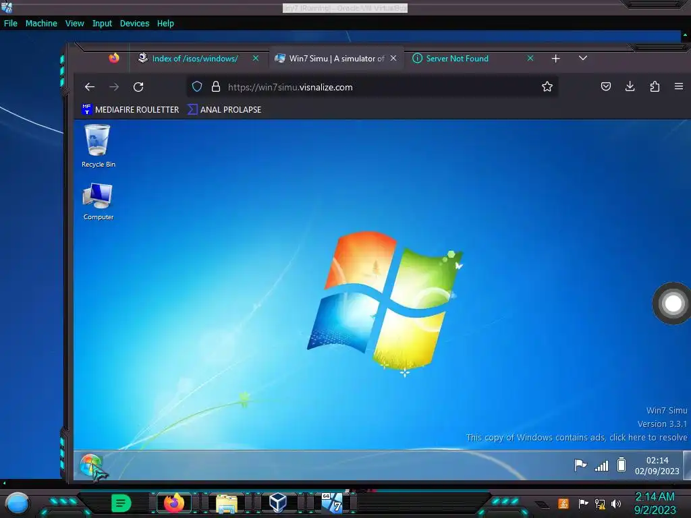Open a new Firefox tab
Viewport: 691px width, 518px height.
[x=556, y=58]
